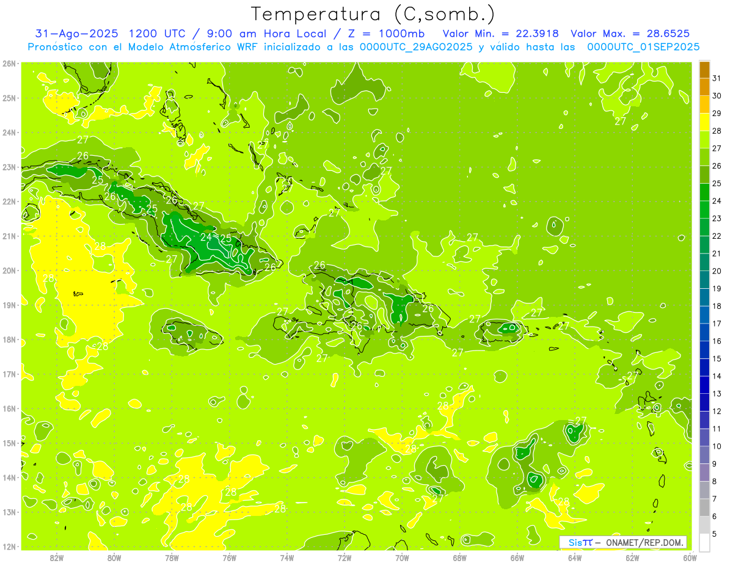Click the longitude axis label "62W"
Viewport: 733px width, 566px height.
click(632, 557)
